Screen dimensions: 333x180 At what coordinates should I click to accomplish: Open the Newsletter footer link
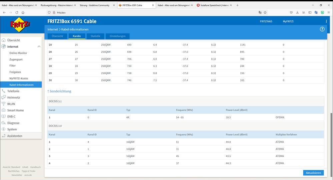coord(17,175)
